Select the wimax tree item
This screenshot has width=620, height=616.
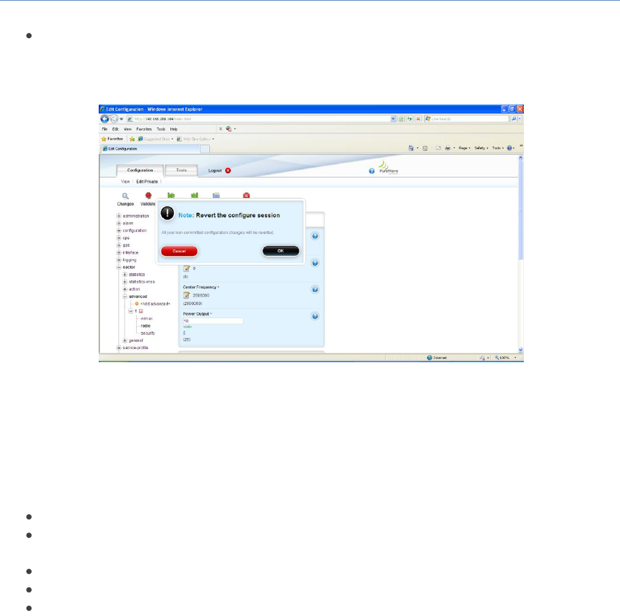(146, 318)
